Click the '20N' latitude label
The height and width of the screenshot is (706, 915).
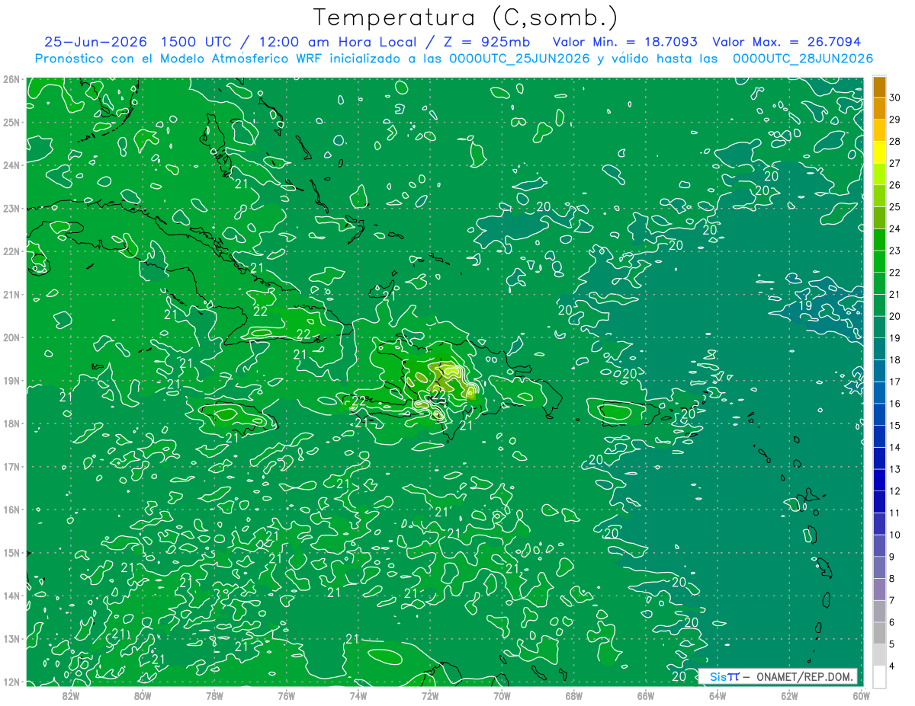(x=11, y=337)
